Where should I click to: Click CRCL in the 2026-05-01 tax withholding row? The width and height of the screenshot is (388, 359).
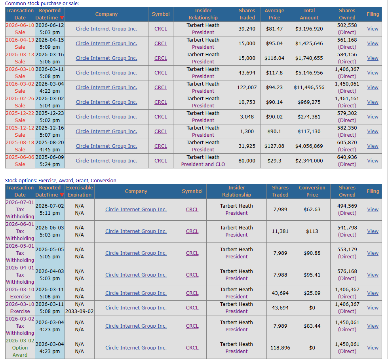coord(192,253)
